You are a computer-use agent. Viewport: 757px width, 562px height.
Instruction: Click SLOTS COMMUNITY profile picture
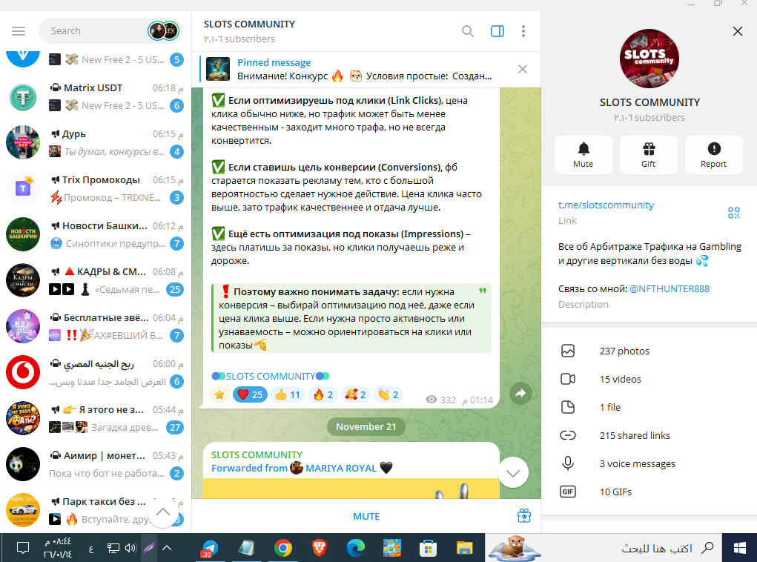click(x=649, y=59)
